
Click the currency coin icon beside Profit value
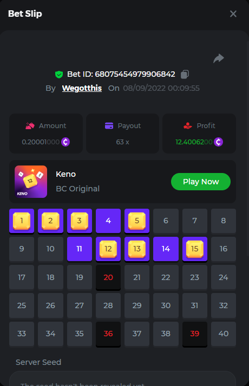(219, 142)
